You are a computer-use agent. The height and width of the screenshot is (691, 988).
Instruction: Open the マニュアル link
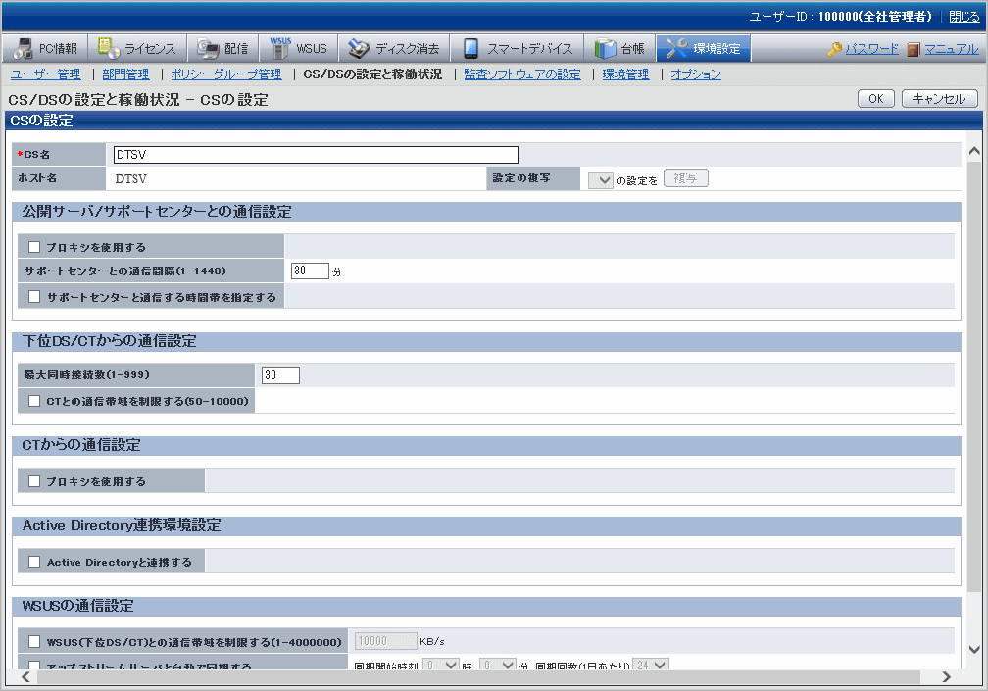pyautogui.click(x=952, y=49)
